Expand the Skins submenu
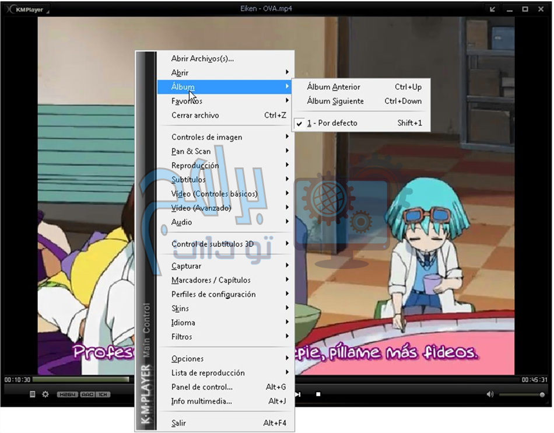Viewport: 554px width, 433px height. [180, 309]
